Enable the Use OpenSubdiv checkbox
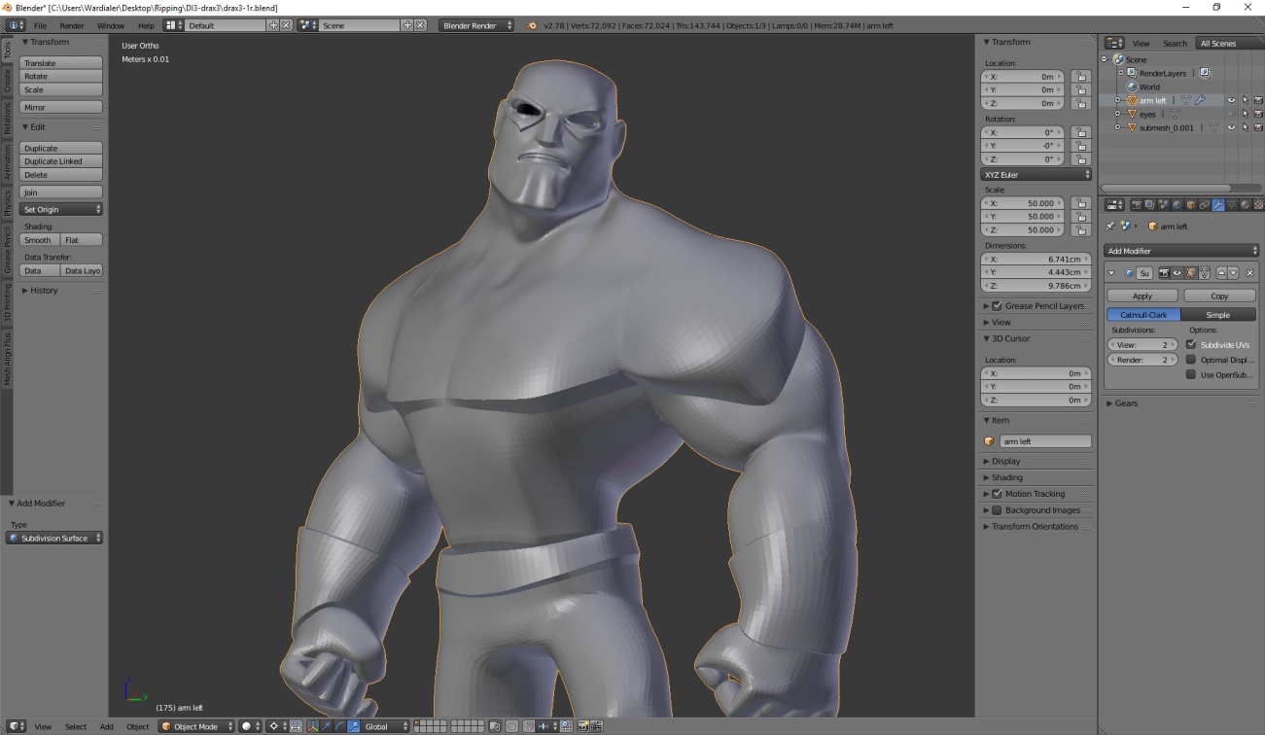This screenshot has width=1265, height=735. pos(1191,374)
